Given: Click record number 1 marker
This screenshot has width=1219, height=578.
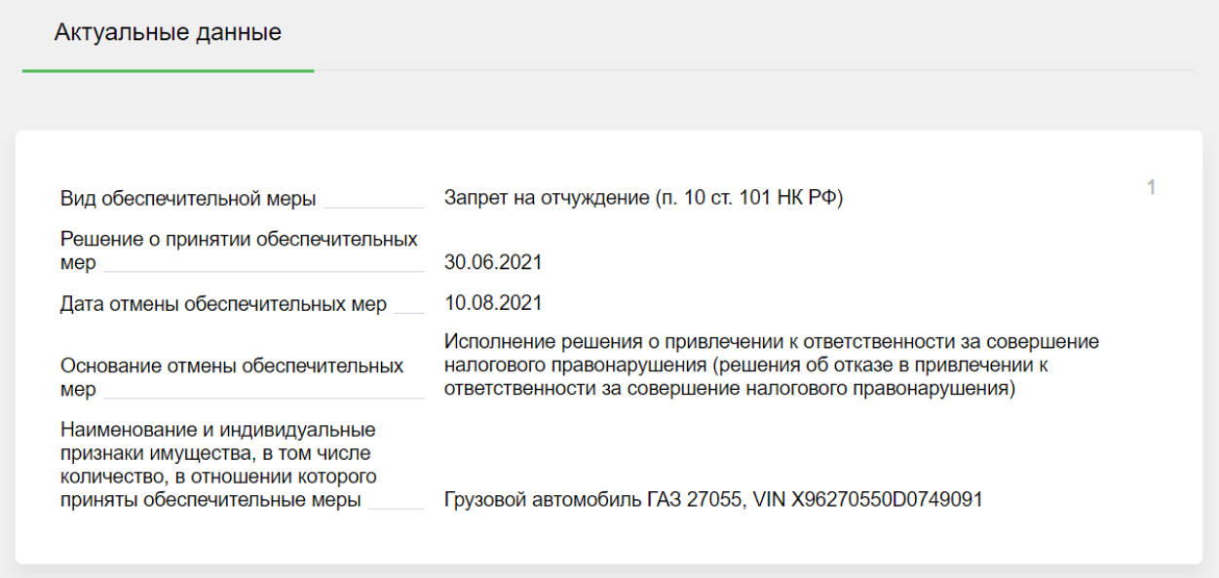Looking at the screenshot, I should pos(1151,187).
